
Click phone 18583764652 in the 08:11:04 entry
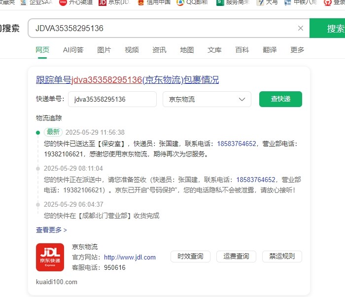[256, 180]
